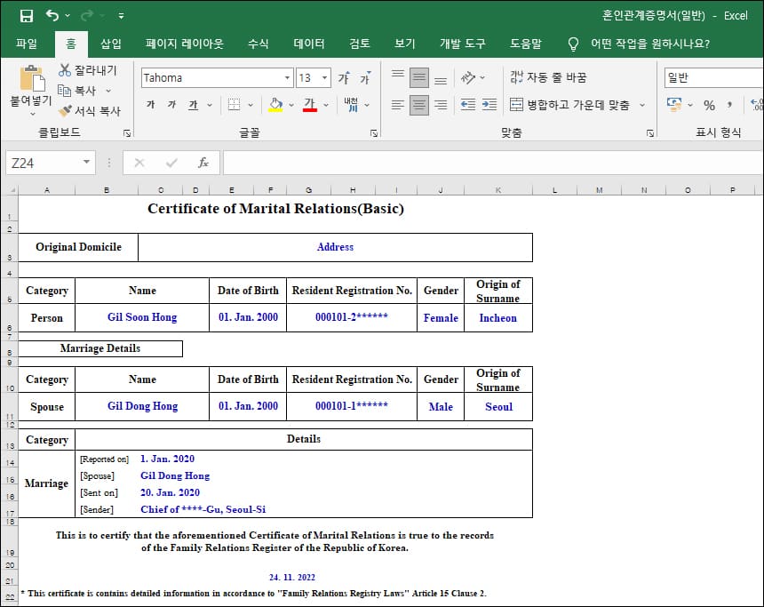Increase font size with the larger 가 icon
Image resolution: width=764 pixels, height=607 pixels.
[344, 78]
